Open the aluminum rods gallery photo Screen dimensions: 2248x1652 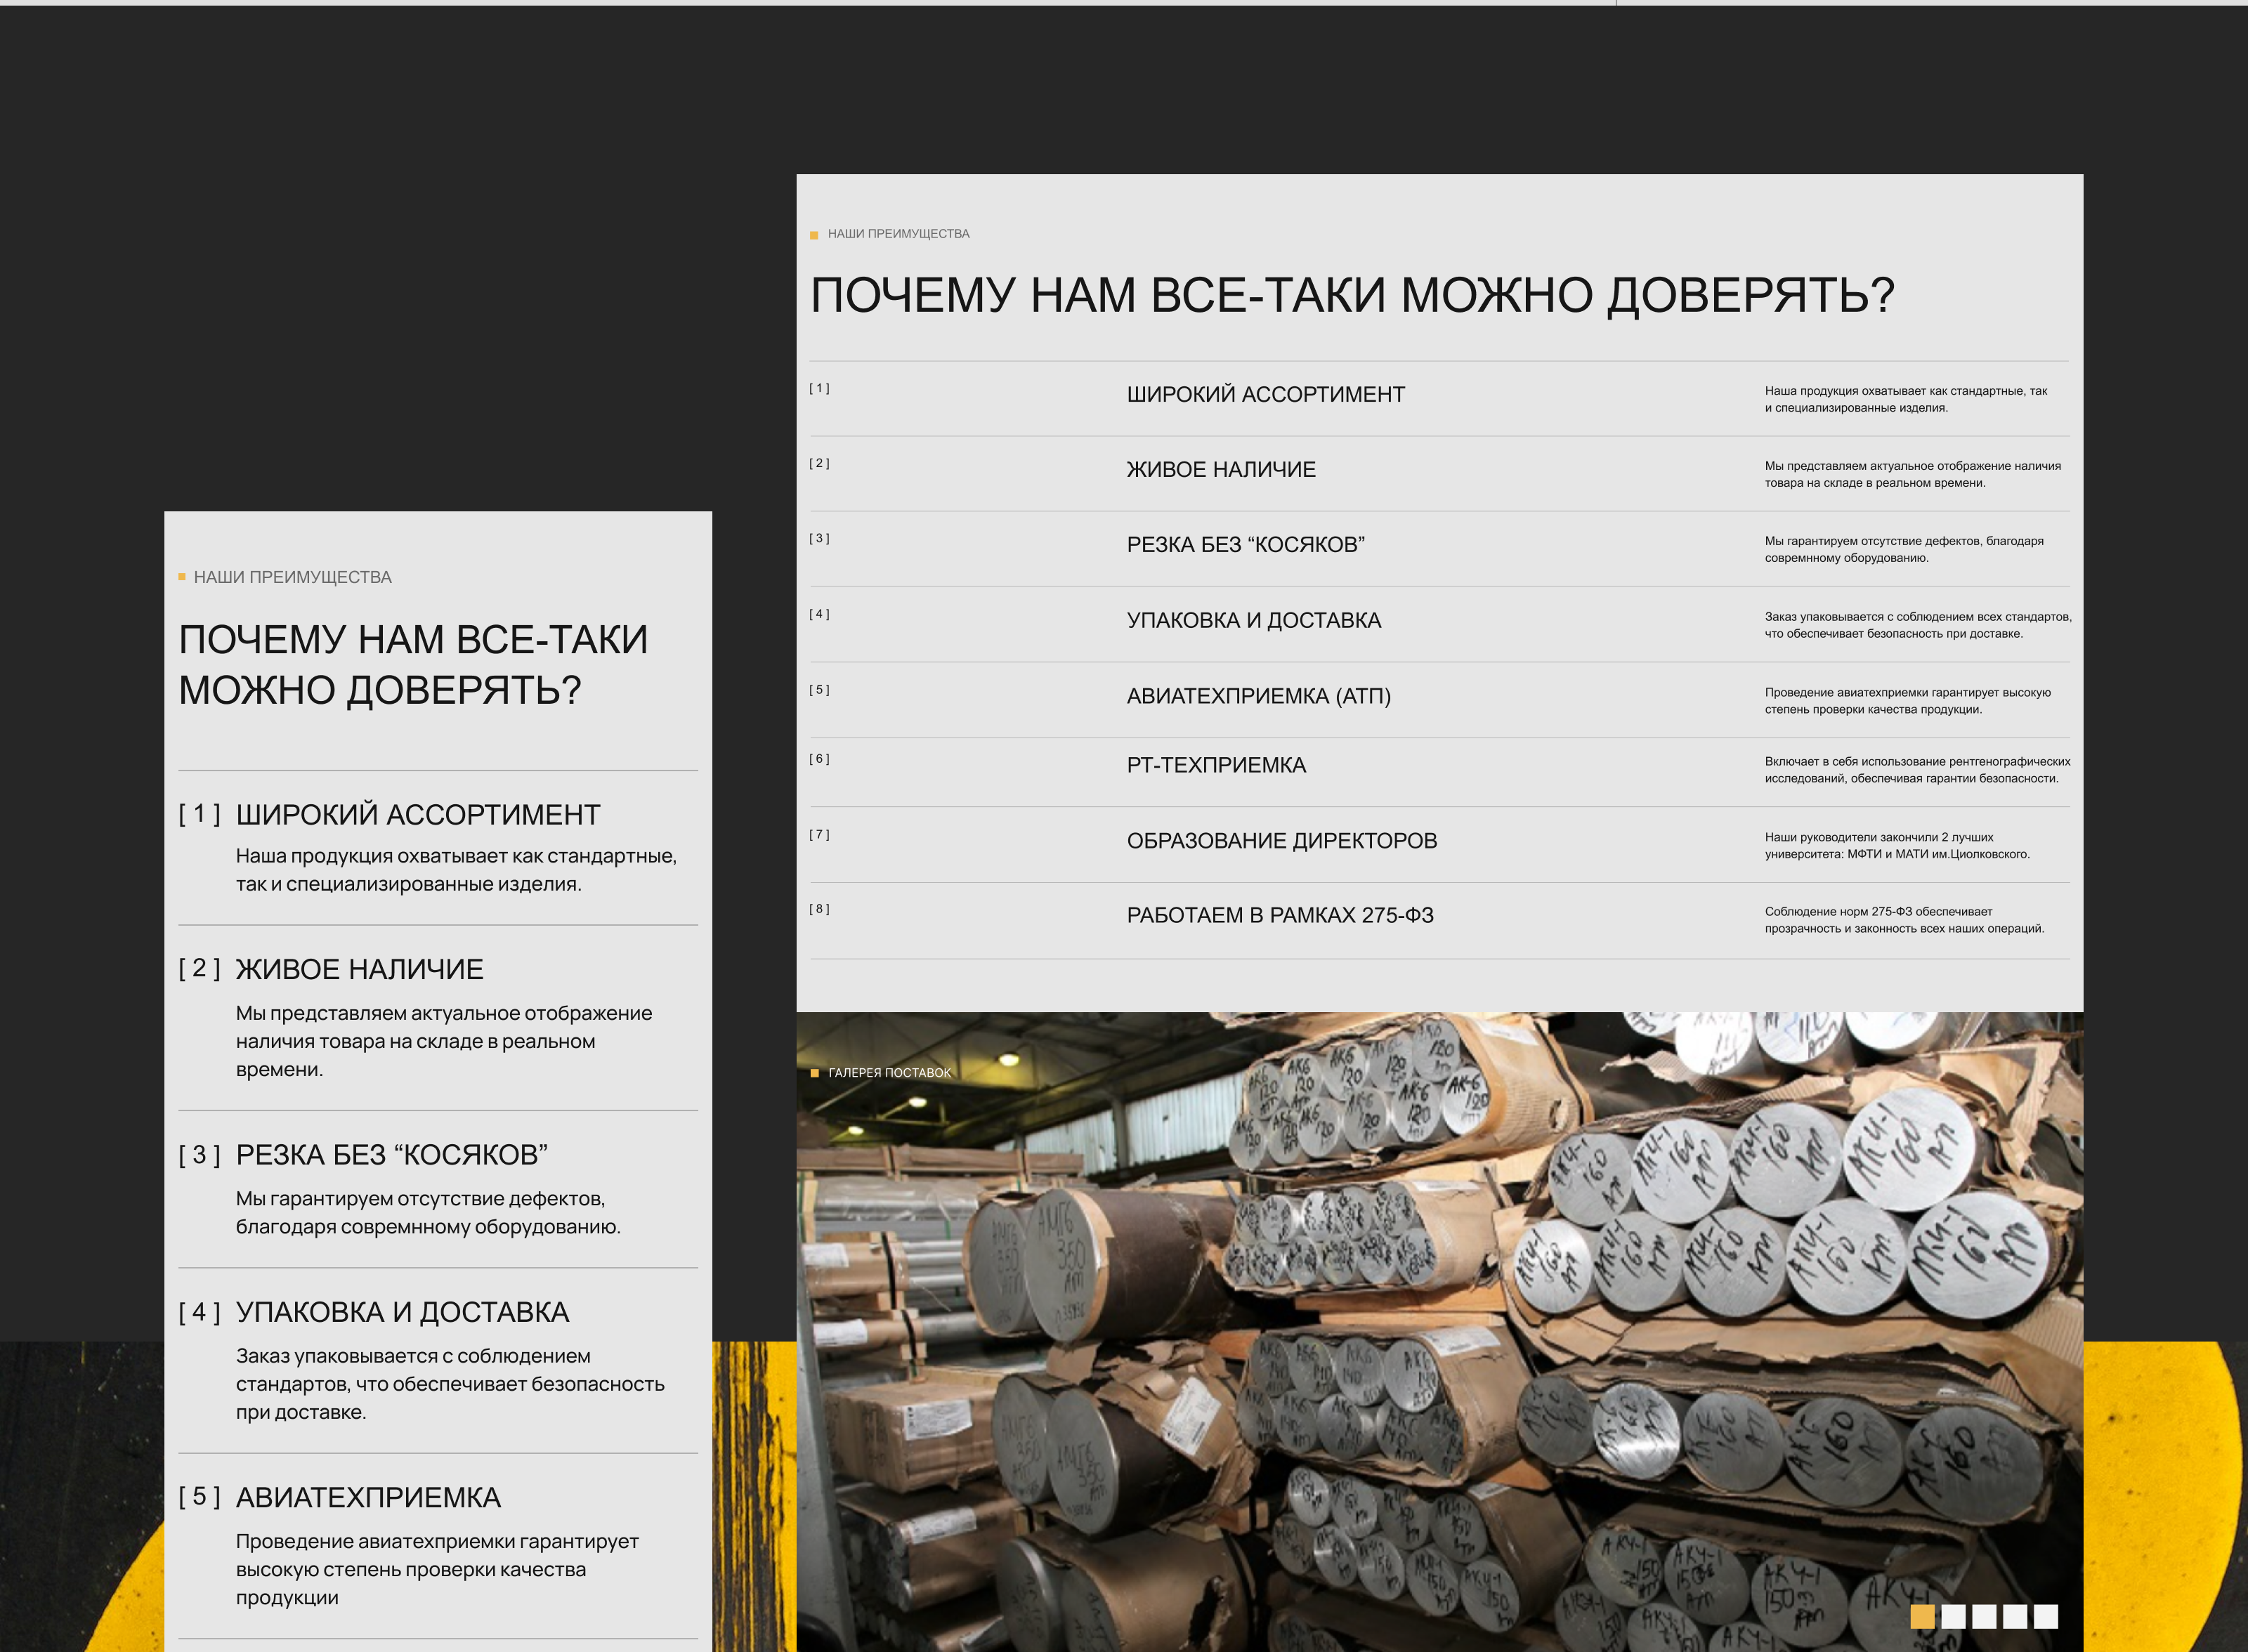point(1440,1330)
